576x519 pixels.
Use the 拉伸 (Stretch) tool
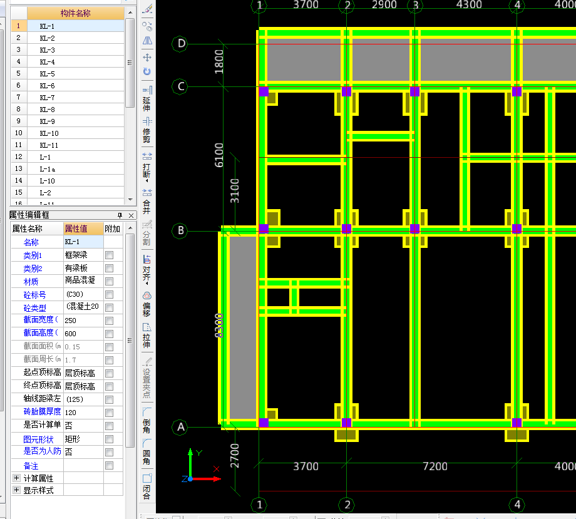coord(147,335)
